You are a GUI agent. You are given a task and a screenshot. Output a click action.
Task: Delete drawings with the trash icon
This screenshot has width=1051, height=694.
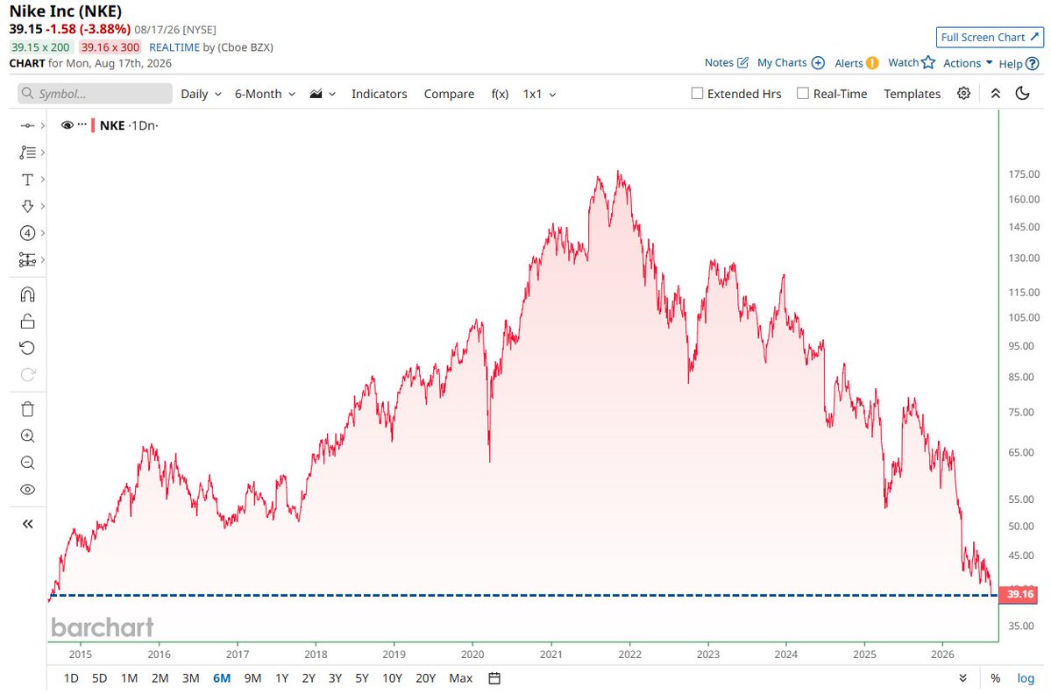[x=27, y=409]
